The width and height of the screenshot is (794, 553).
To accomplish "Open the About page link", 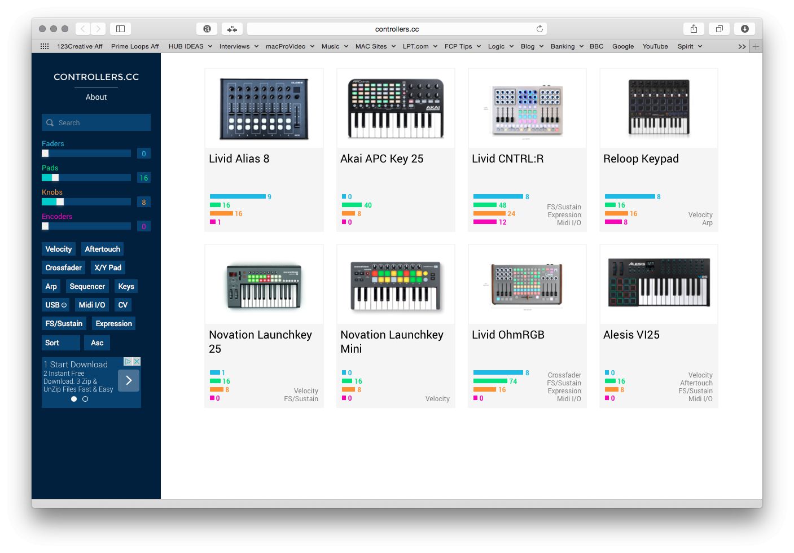I will coord(96,97).
